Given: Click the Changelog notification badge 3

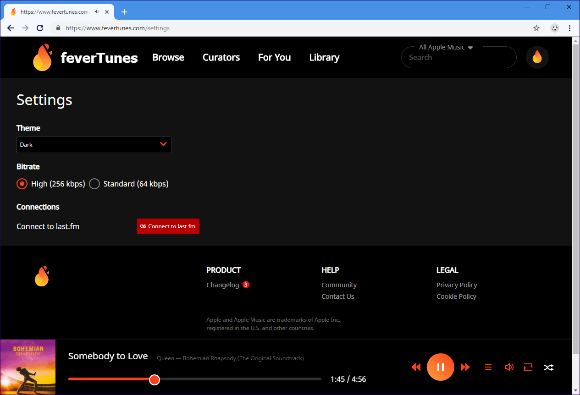Looking at the screenshot, I should pyautogui.click(x=246, y=285).
